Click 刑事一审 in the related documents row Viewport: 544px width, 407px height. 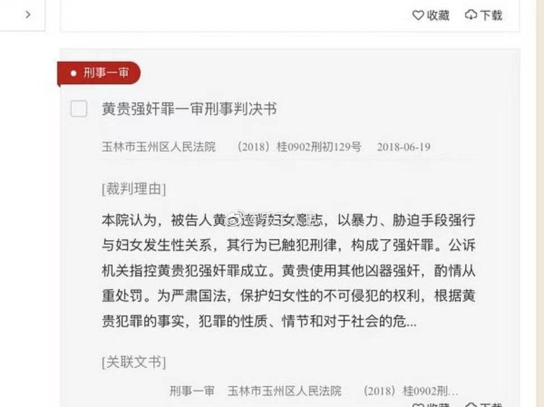[x=192, y=391]
